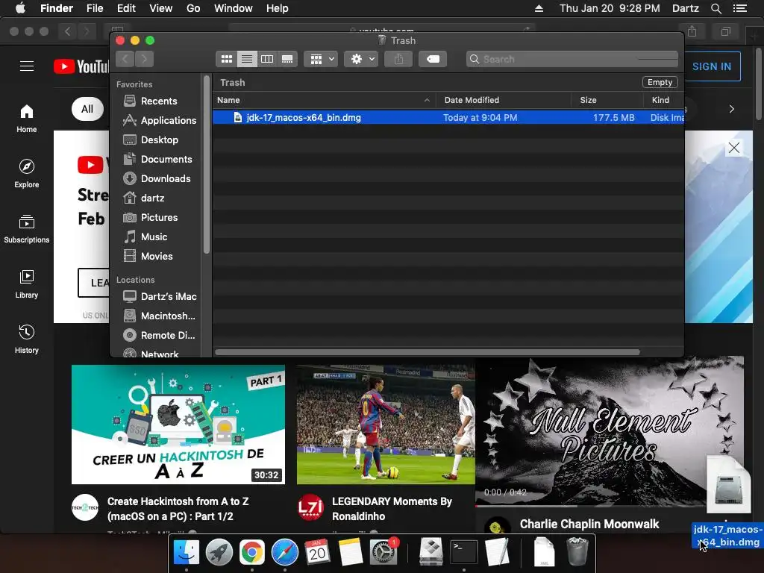Sort by Size column header
Viewport: 764px width, 573px height.
tap(607, 100)
